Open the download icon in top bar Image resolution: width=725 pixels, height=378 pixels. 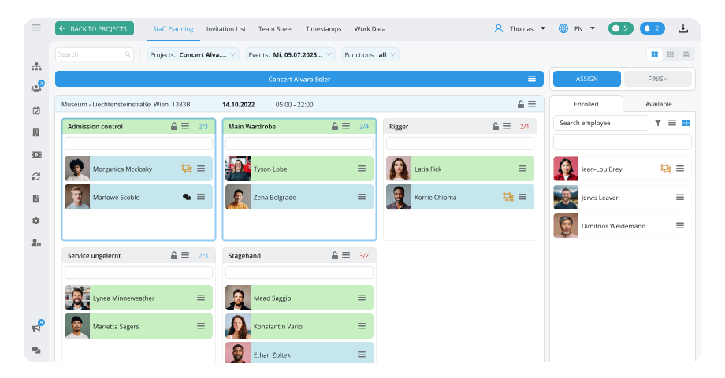tap(682, 28)
